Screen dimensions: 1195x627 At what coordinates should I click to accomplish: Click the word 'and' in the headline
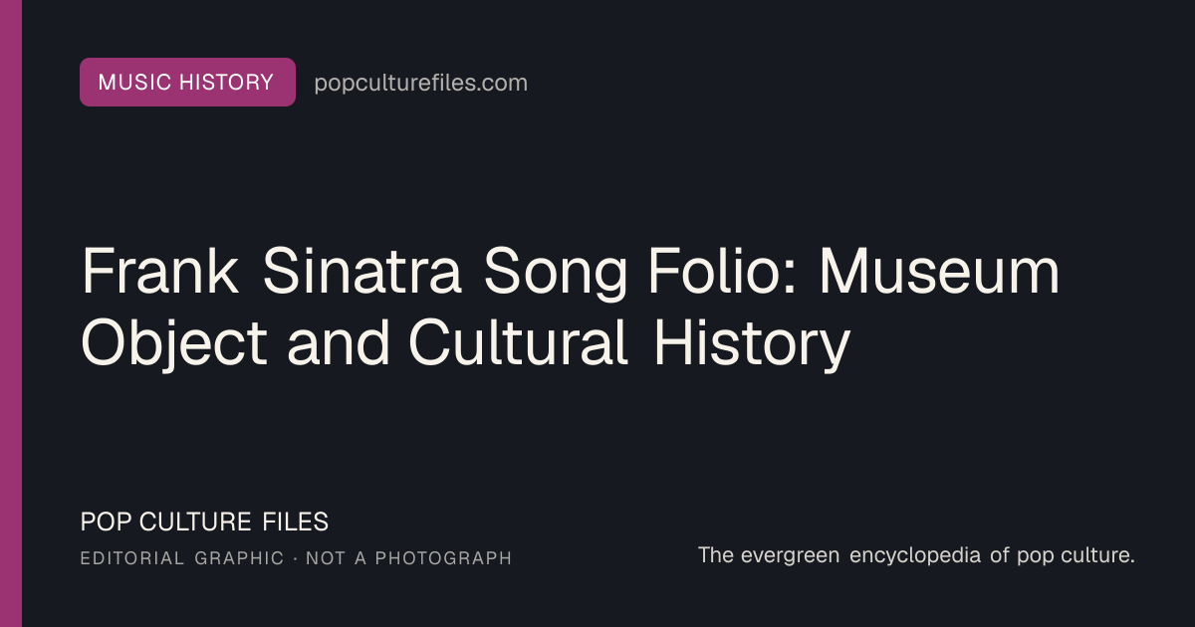(339, 343)
